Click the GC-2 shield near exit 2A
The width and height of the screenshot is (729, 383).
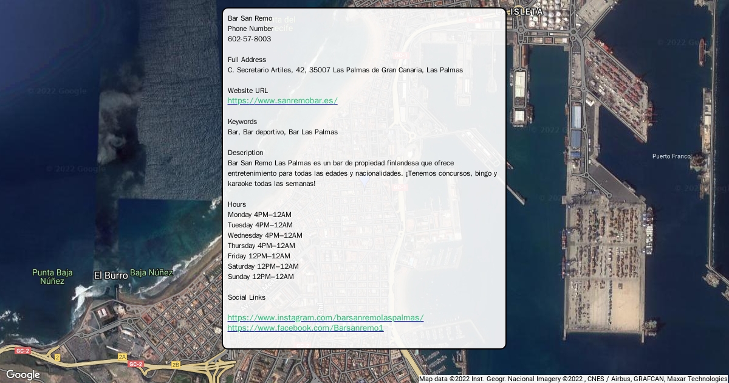point(135,364)
